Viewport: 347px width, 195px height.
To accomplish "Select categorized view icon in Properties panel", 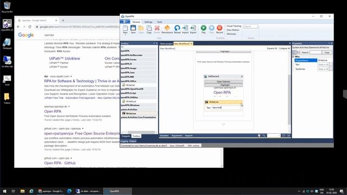I will click(x=294, y=53).
